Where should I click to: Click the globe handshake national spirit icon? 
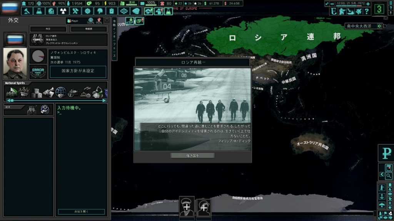(61, 92)
